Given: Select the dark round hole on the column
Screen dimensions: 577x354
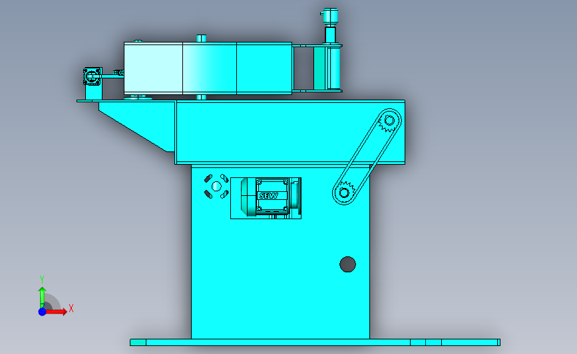Looking at the screenshot, I should [x=348, y=264].
